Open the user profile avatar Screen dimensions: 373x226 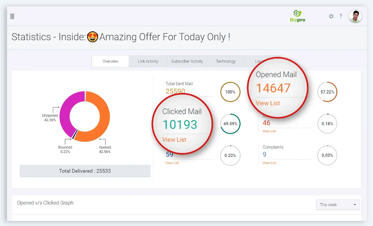355,16
